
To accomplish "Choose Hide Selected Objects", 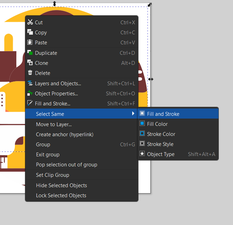I will tap(82, 185).
